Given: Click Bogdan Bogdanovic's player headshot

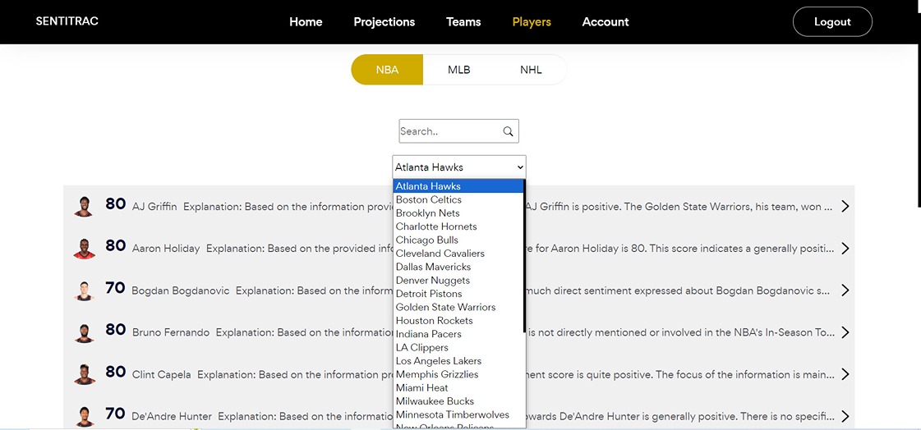Looking at the screenshot, I should 84,290.
